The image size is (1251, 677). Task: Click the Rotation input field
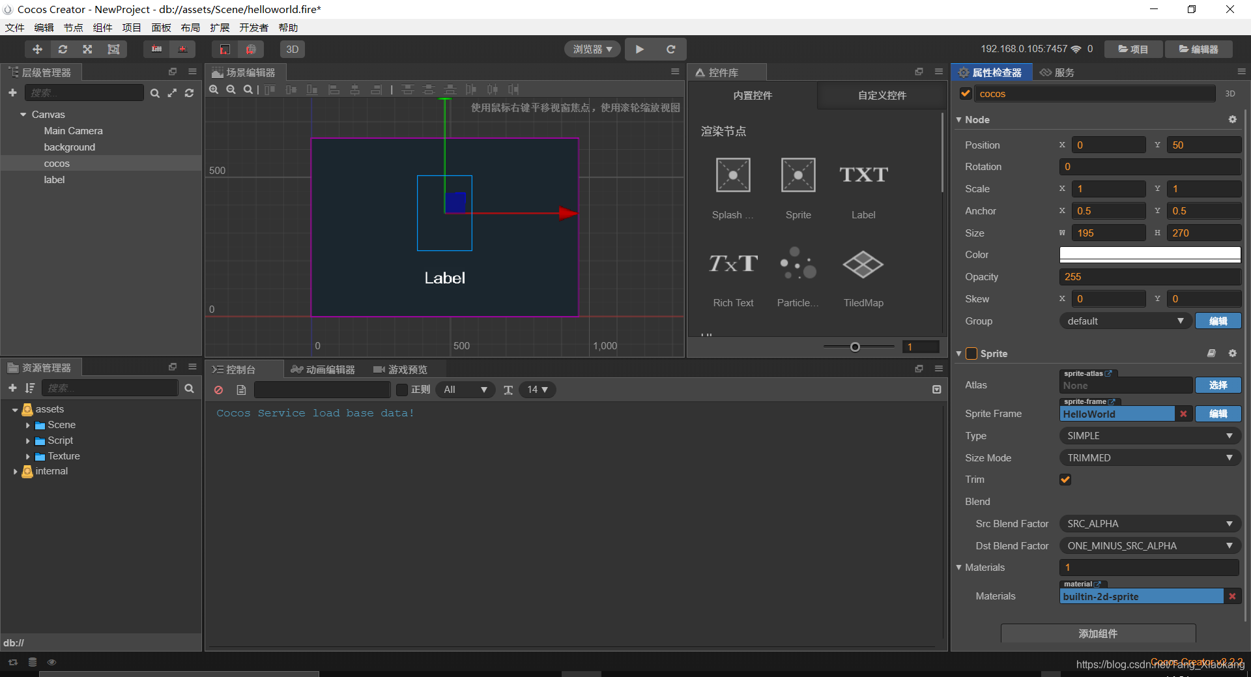point(1150,167)
